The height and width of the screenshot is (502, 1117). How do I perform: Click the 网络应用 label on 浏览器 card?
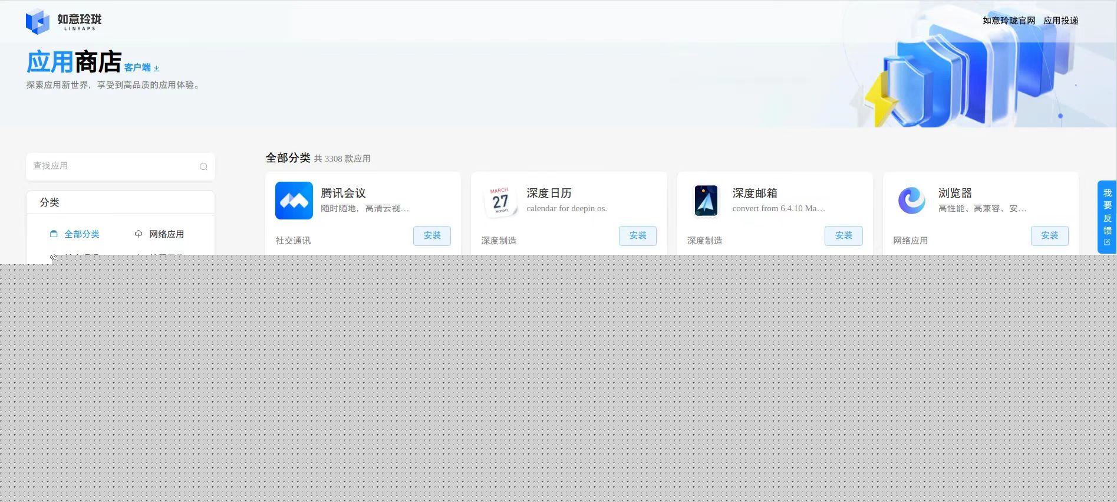click(910, 241)
